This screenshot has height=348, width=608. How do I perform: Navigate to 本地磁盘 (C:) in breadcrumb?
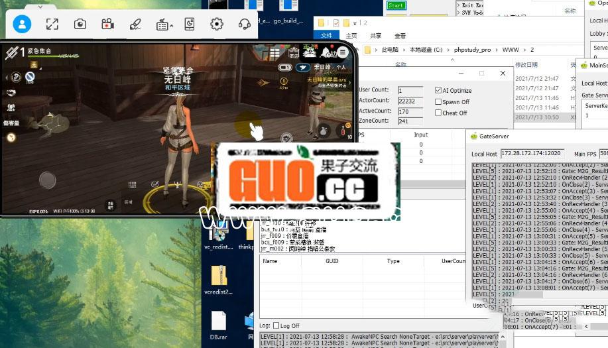(x=426, y=50)
